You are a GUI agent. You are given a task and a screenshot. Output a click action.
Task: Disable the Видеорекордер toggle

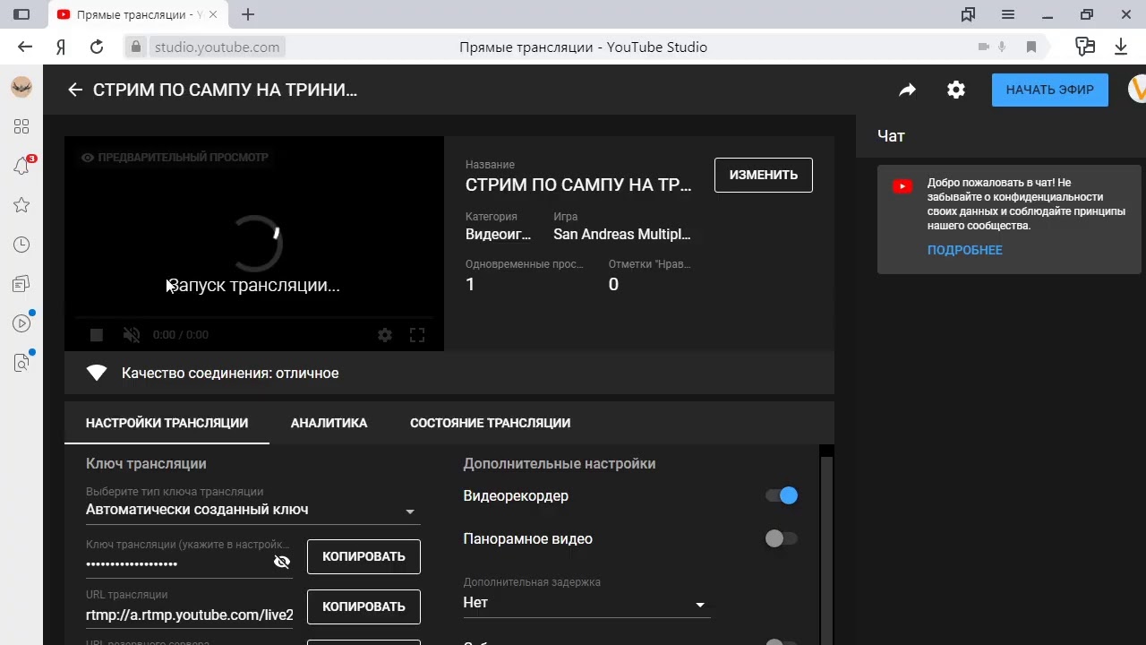[x=782, y=495]
